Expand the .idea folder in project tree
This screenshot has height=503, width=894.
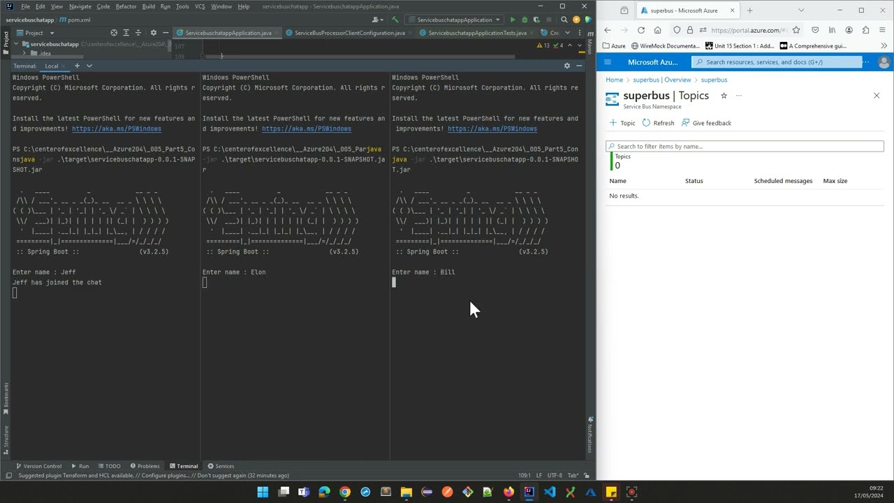click(x=24, y=53)
